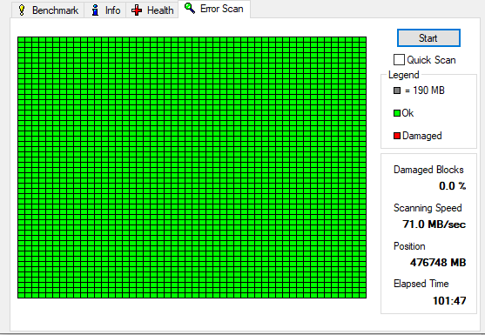485x335 pixels.
Task: Click the 190 MB legend text
Action: click(x=428, y=90)
